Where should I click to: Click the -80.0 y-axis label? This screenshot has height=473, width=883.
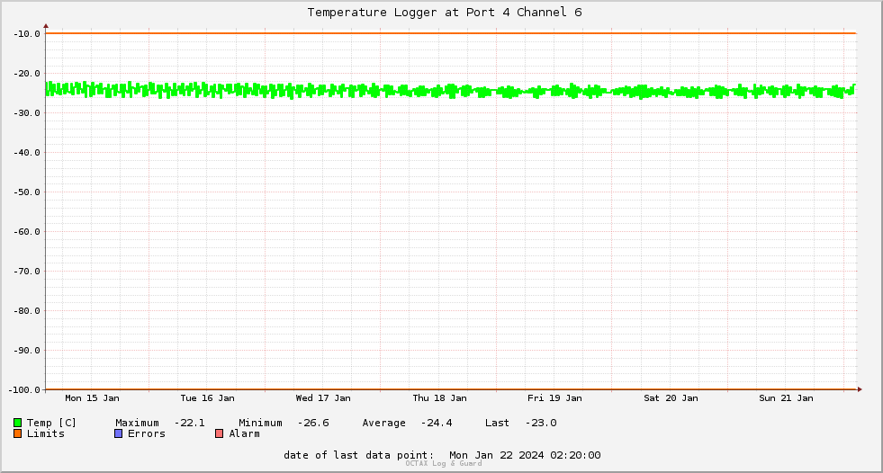pos(27,310)
